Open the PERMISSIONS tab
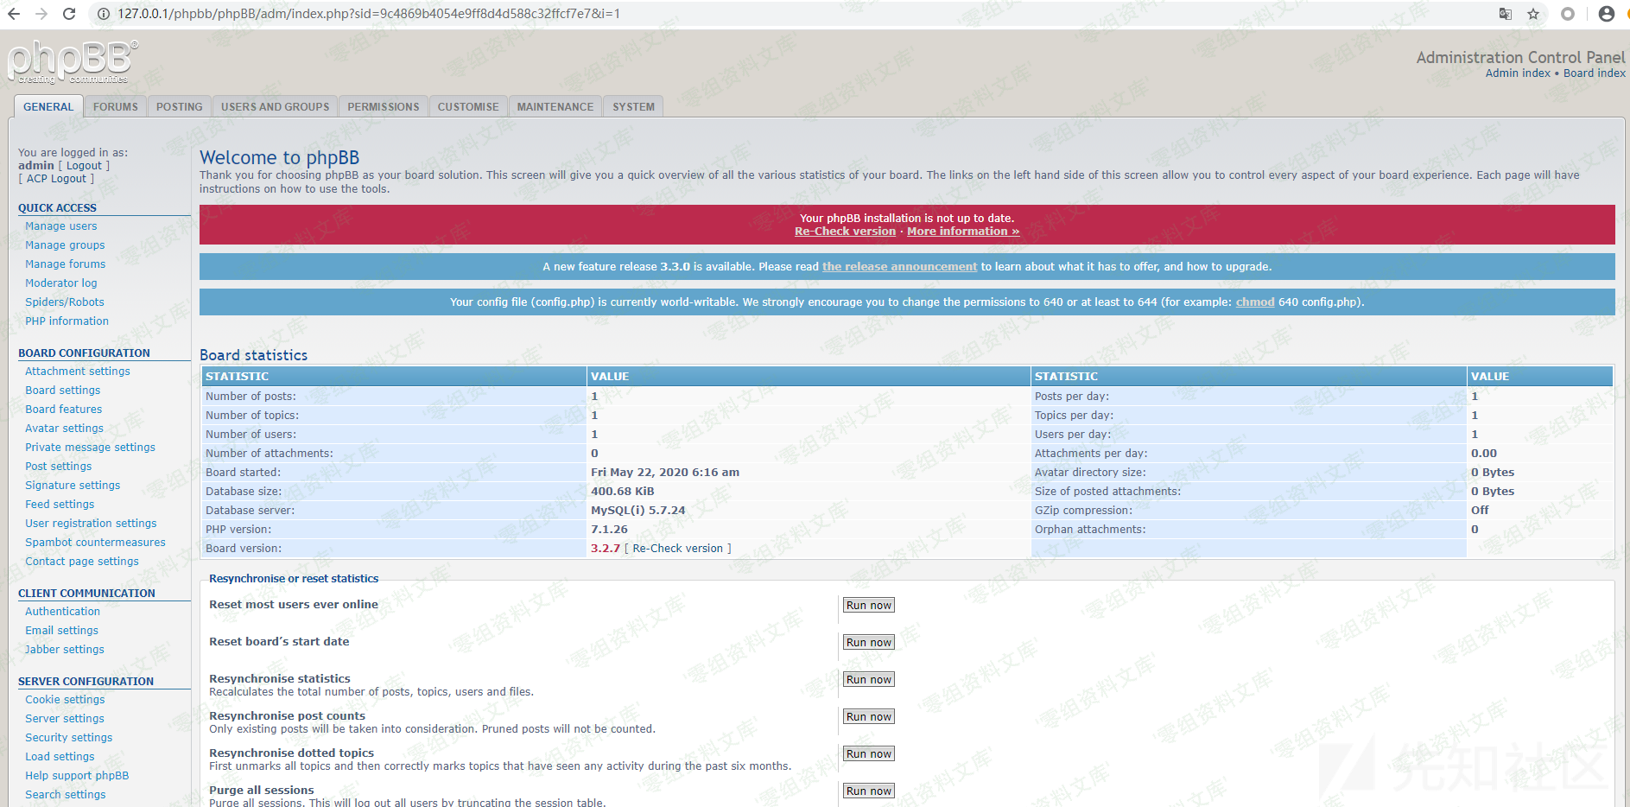 [x=384, y=107]
